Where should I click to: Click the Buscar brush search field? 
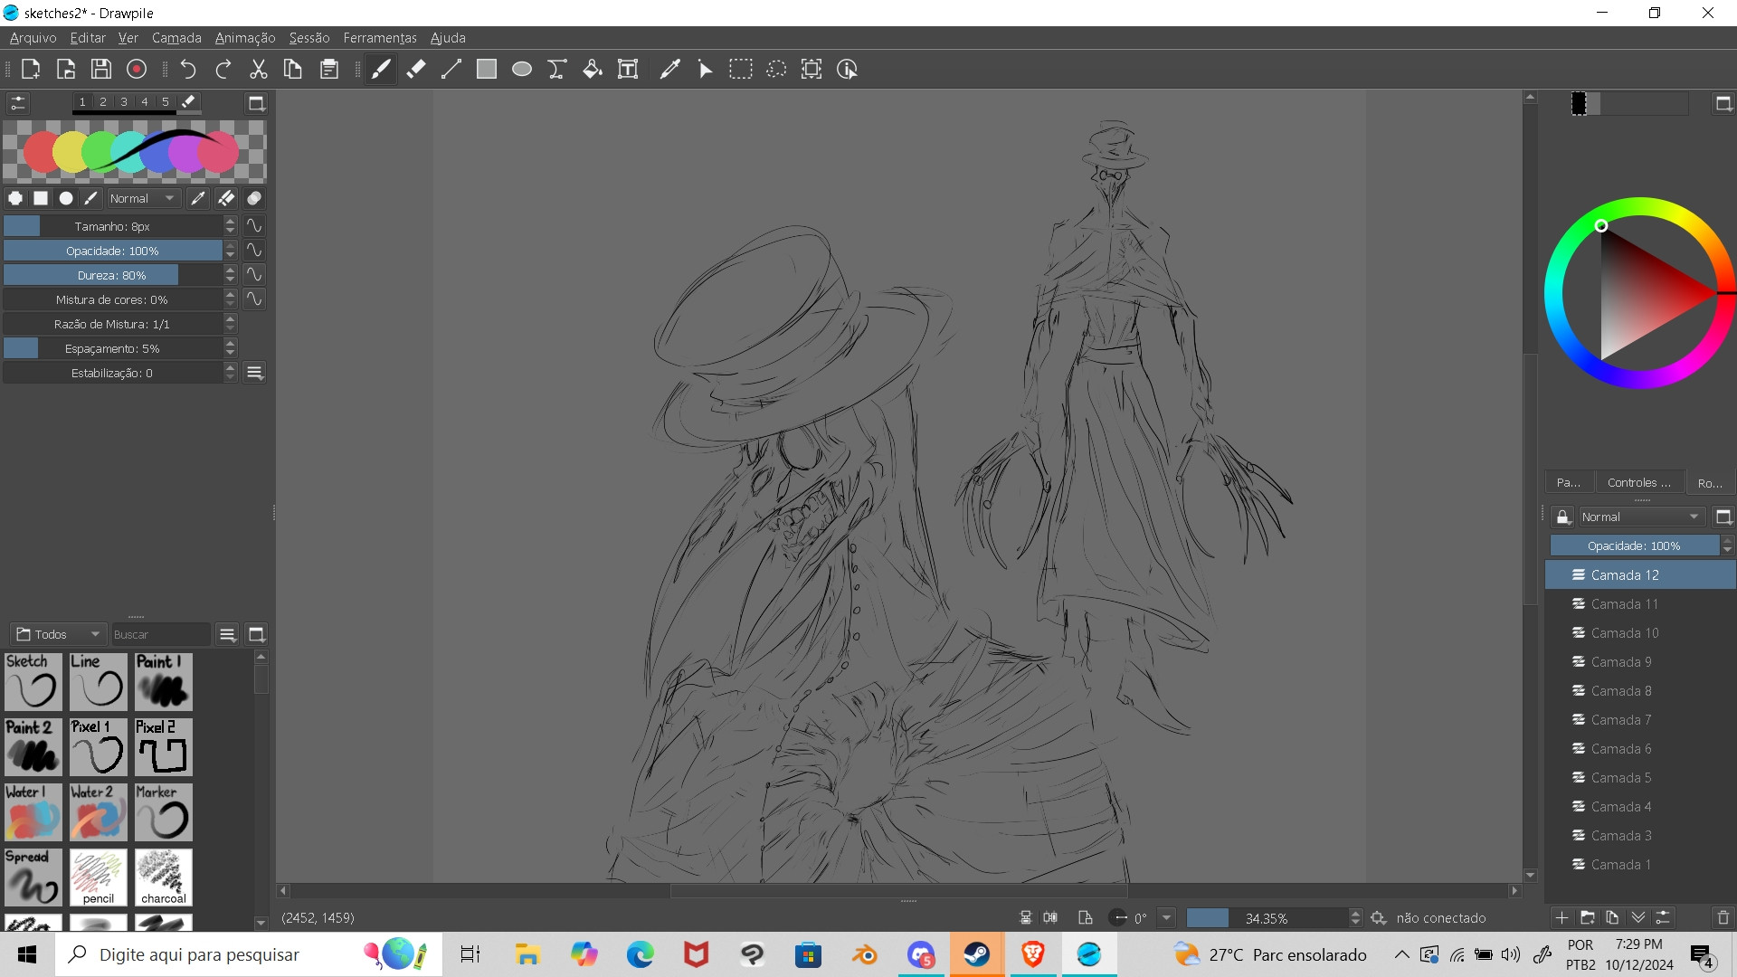pyautogui.click(x=161, y=634)
